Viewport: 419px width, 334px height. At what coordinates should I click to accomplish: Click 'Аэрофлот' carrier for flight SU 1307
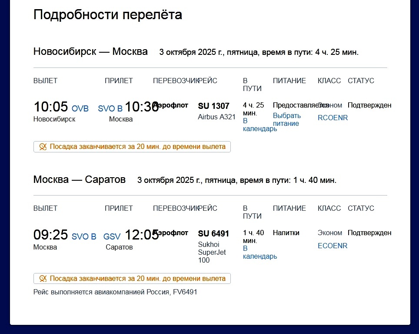coord(171,105)
